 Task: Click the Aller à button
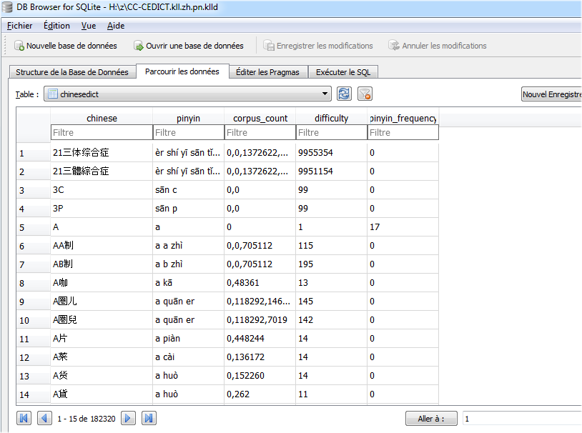coord(431,419)
